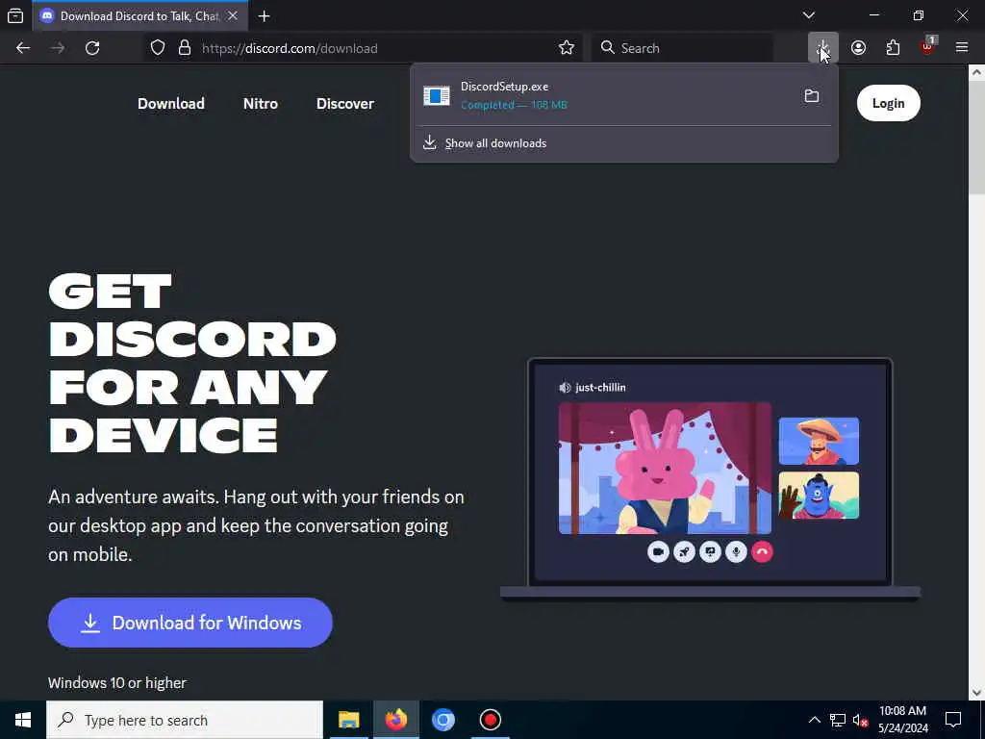Image resolution: width=985 pixels, height=739 pixels.
Task: Show hidden system tray icons
Action: (x=814, y=720)
